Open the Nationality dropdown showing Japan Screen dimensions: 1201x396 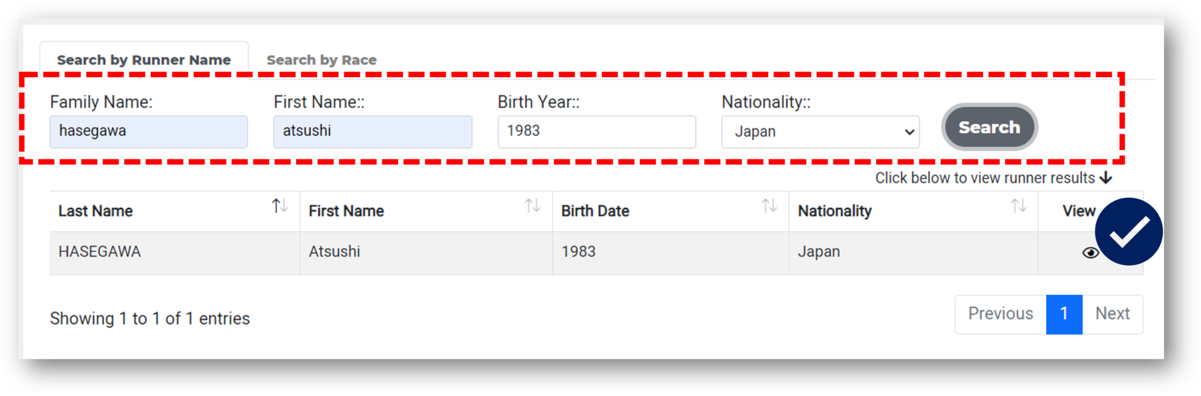click(x=820, y=132)
